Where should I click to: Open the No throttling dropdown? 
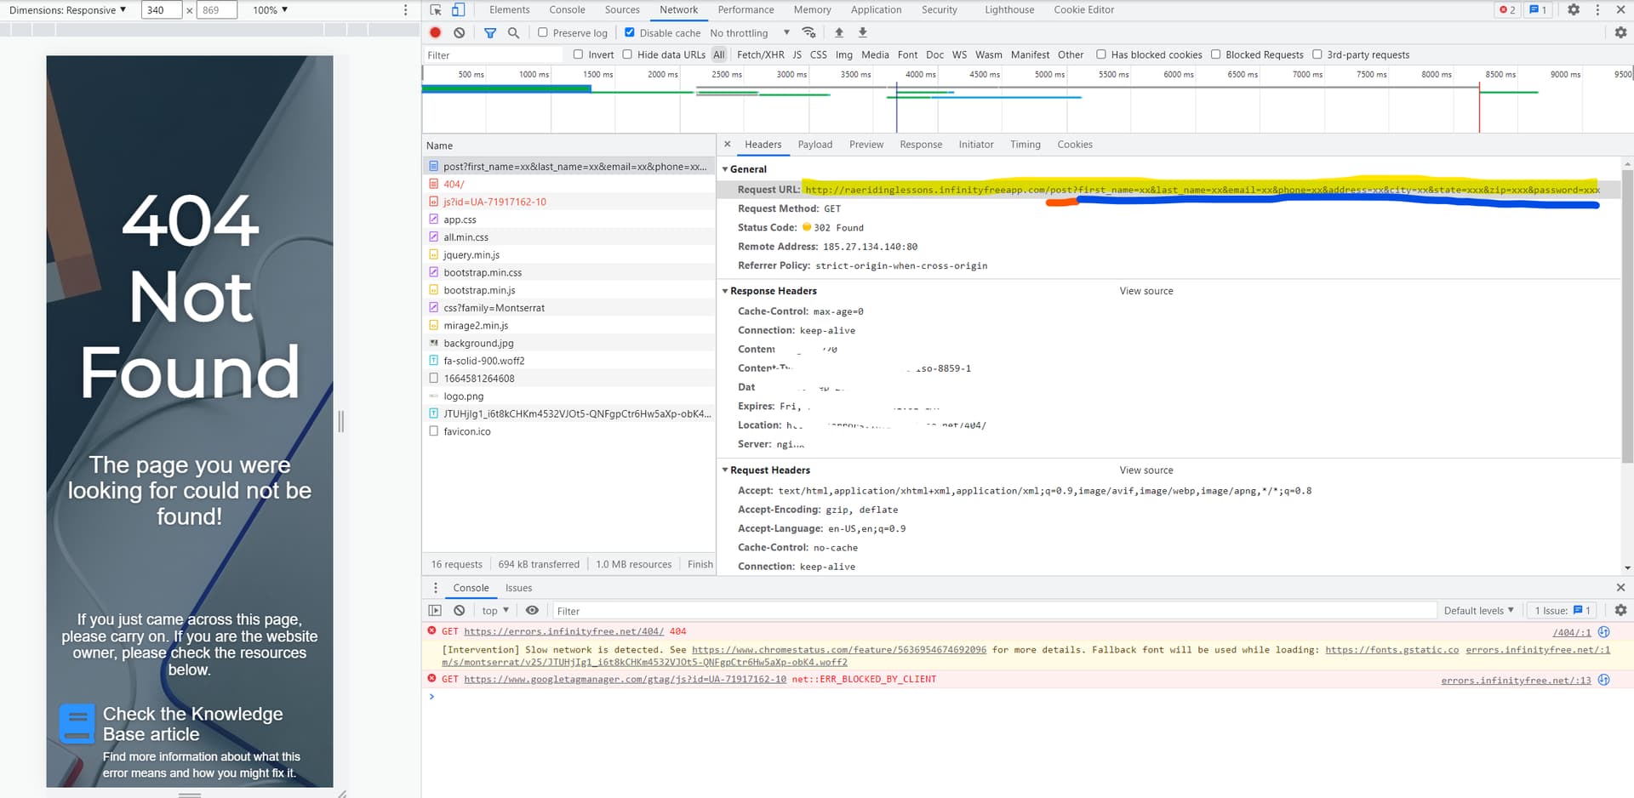pyautogui.click(x=749, y=33)
